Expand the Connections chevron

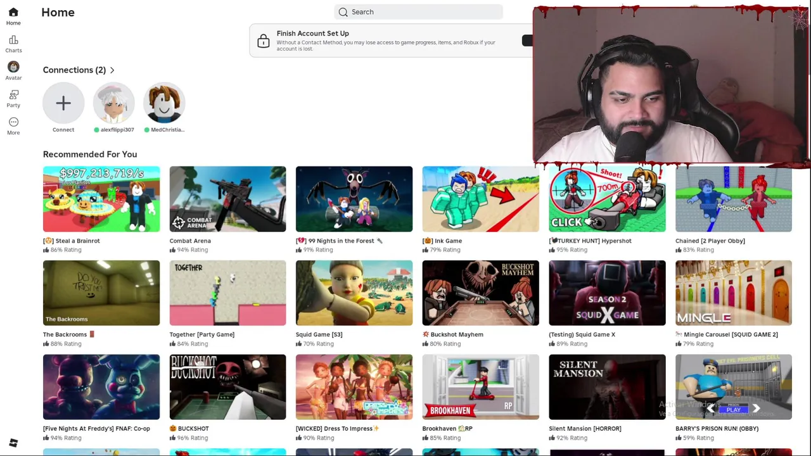pyautogui.click(x=112, y=70)
